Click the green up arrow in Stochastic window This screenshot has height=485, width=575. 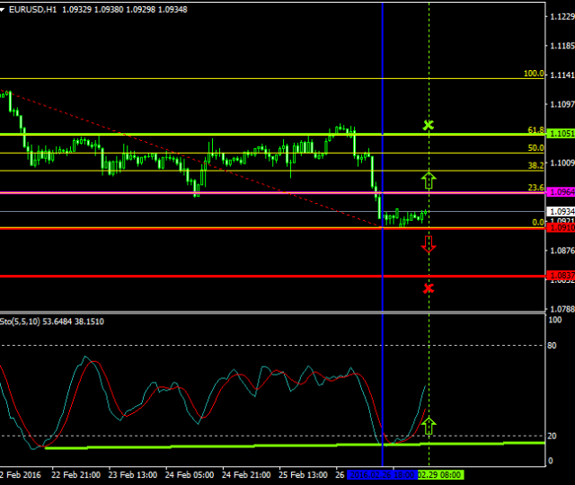429,425
